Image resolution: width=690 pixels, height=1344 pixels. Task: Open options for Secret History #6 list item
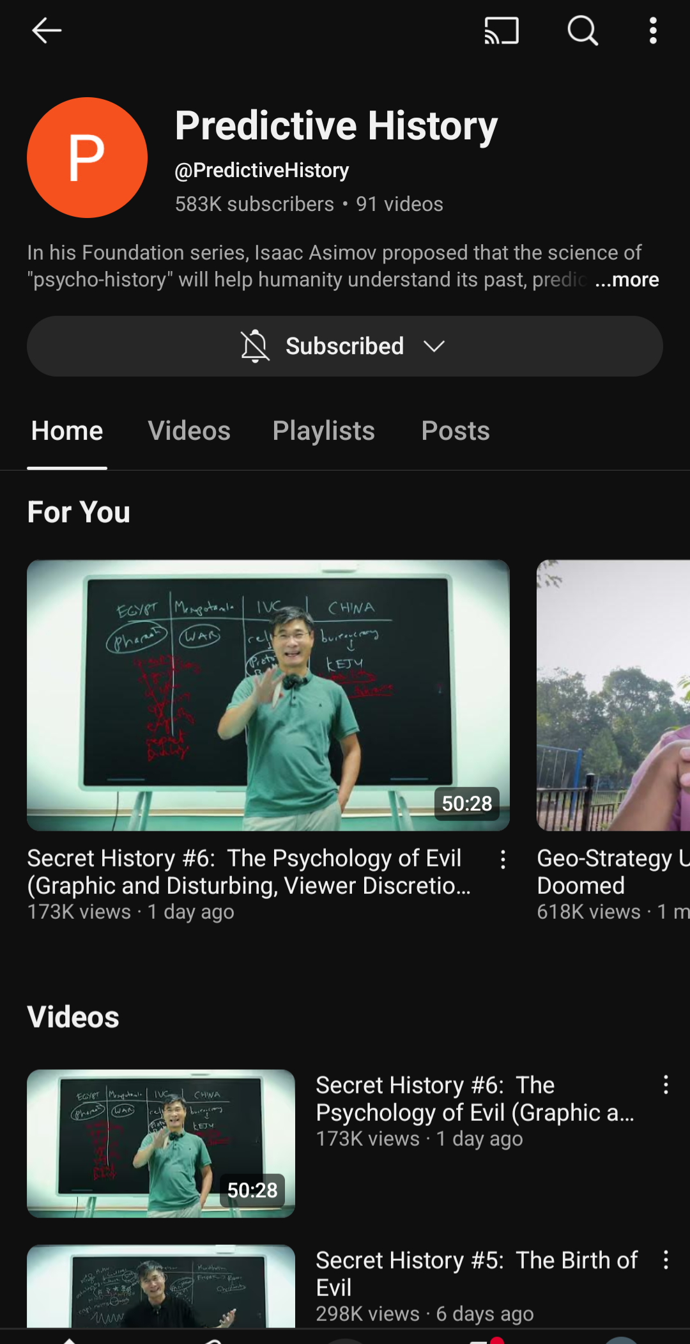pyautogui.click(x=666, y=1084)
